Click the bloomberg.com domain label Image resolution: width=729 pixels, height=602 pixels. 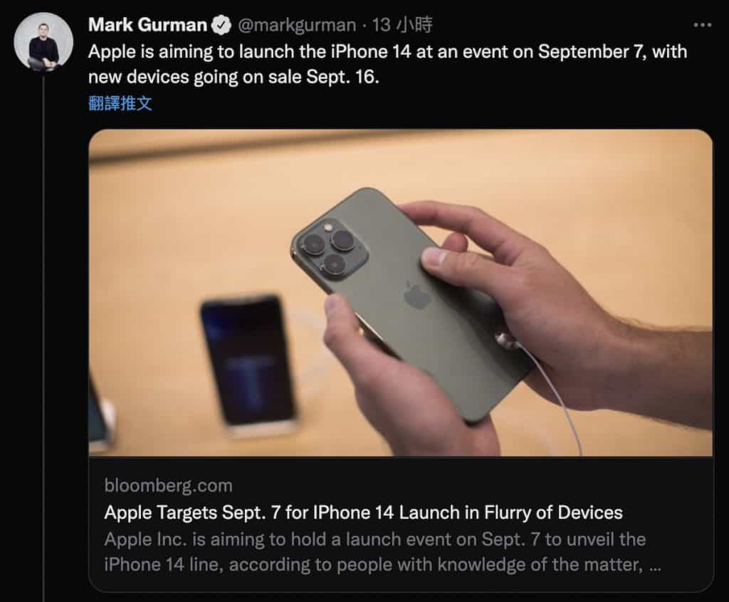(168, 486)
